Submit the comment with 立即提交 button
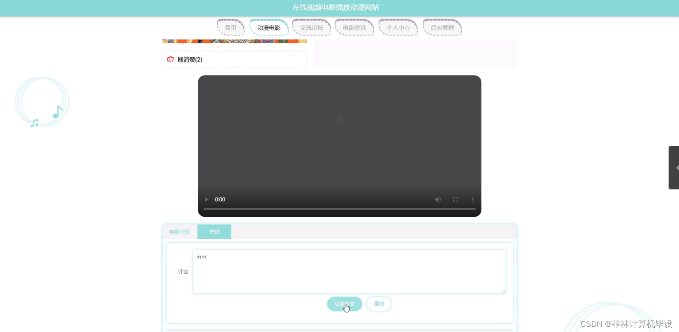 tap(345, 304)
